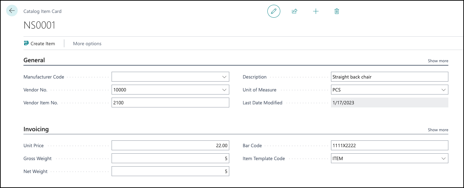Open the Unit of Measure dropdown
464x188 pixels.
point(443,90)
